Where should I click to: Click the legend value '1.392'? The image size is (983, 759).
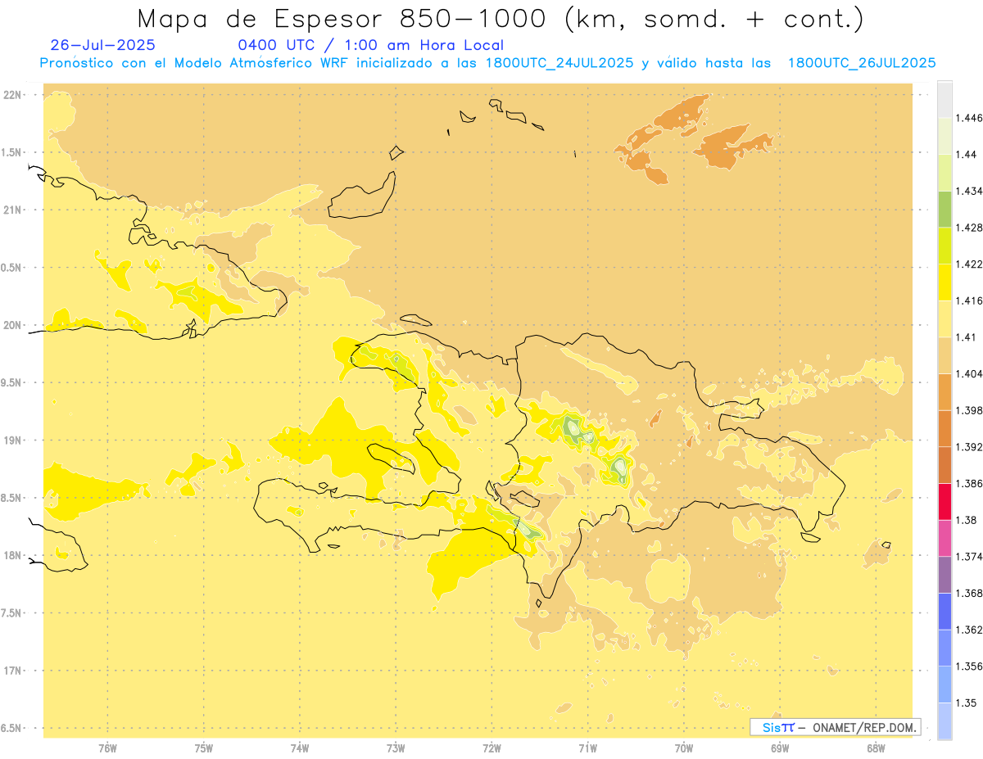tap(971, 447)
